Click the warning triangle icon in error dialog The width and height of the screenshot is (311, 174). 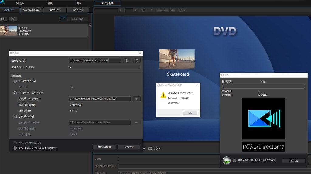163,95
